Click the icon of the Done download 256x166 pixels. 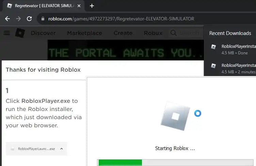point(213,47)
